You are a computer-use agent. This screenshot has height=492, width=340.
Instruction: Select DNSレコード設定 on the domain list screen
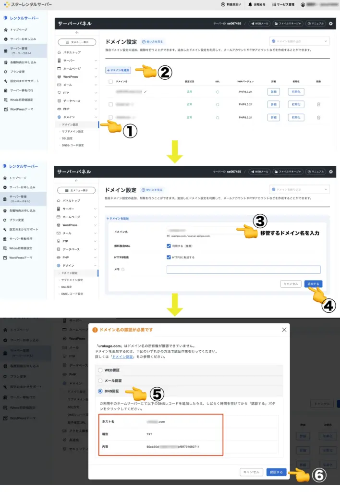73,145
